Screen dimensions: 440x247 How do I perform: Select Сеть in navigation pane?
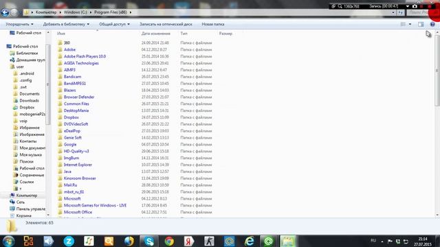(20, 202)
